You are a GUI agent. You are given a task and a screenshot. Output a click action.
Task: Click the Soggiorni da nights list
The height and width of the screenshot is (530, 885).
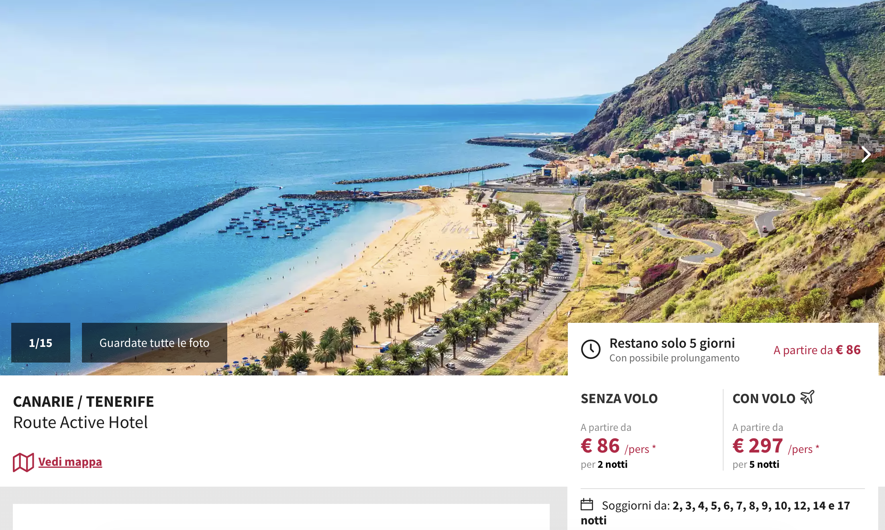(715, 513)
